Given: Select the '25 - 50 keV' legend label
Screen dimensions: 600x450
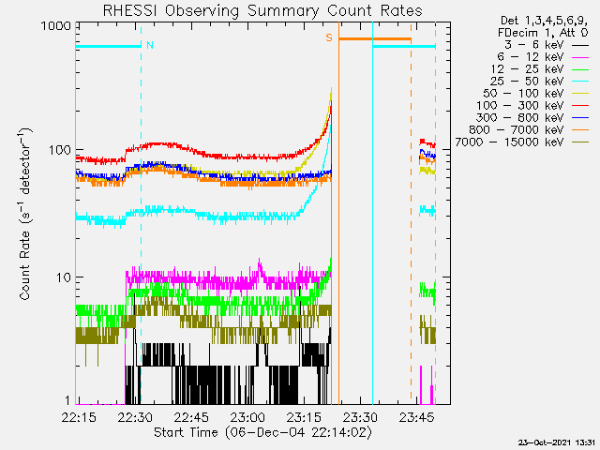Looking at the screenshot, I should tap(527, 82).
